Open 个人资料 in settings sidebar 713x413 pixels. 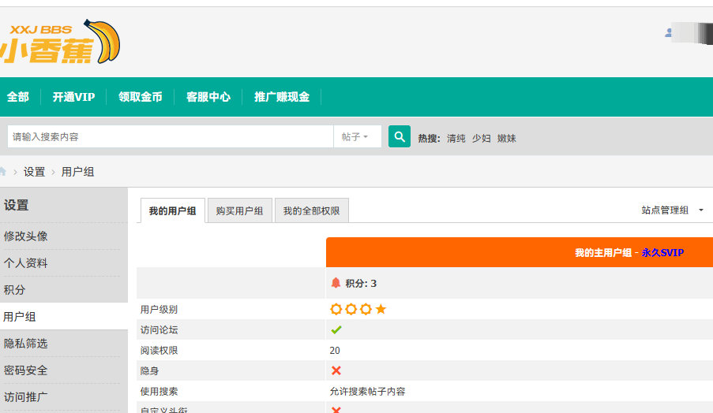click(26, 262)
